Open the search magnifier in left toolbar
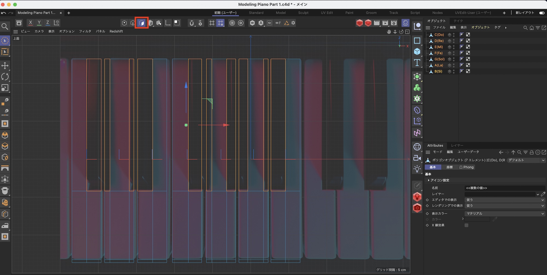This screenshot has width=547, height=275. (5, 26)
